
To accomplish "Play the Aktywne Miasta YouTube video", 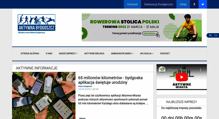I will (182, 77).
